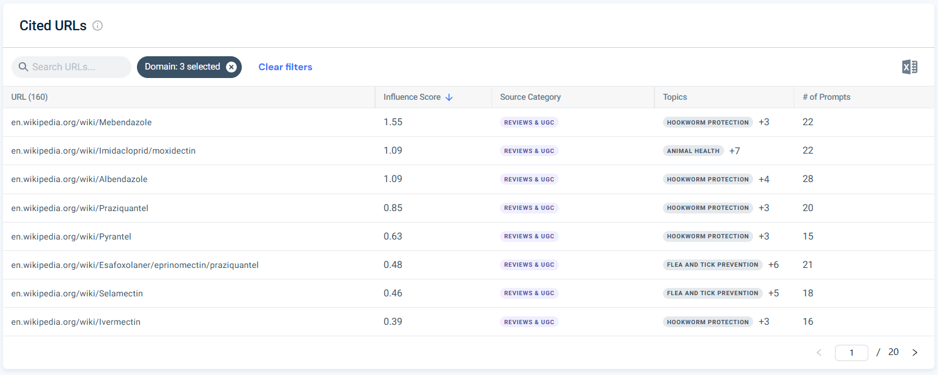This screenshot has width=938, height=375.
Task: Export table using the Excel icon
Action: coord(910,67)
